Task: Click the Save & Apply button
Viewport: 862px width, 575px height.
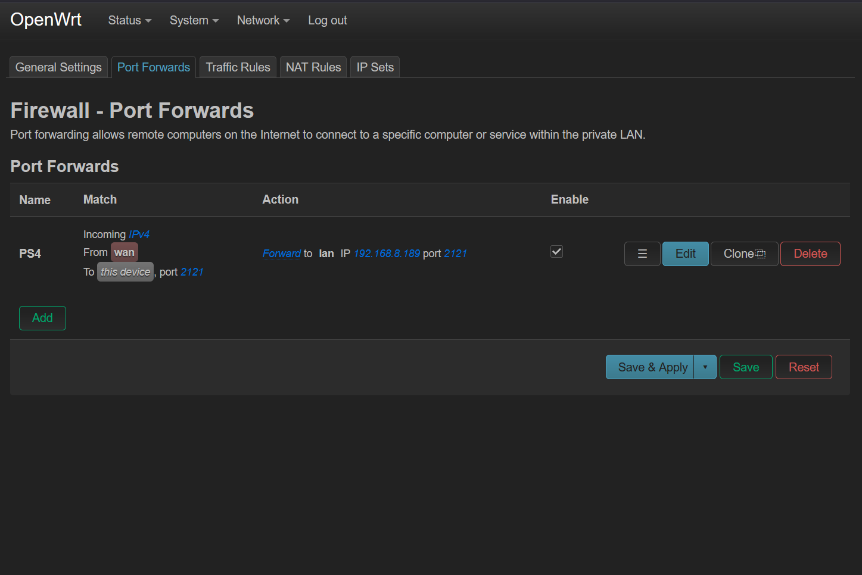Action: coord(650,367)
